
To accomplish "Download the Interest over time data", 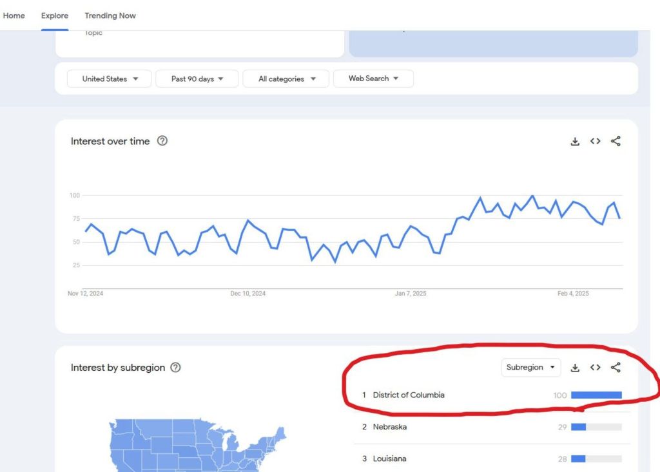I will click(x=576, y=142).
